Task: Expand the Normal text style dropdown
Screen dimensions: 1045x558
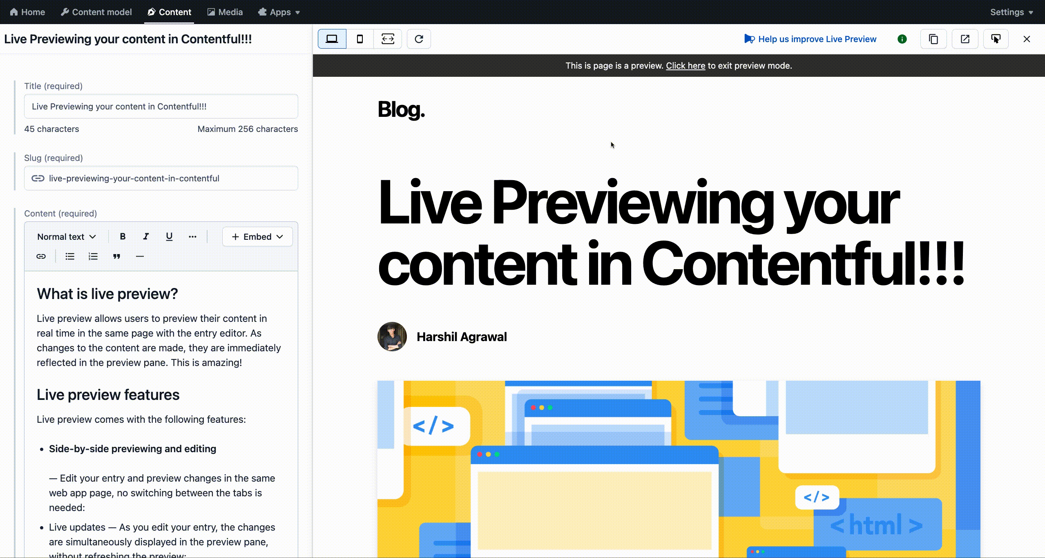Action: 65,237
